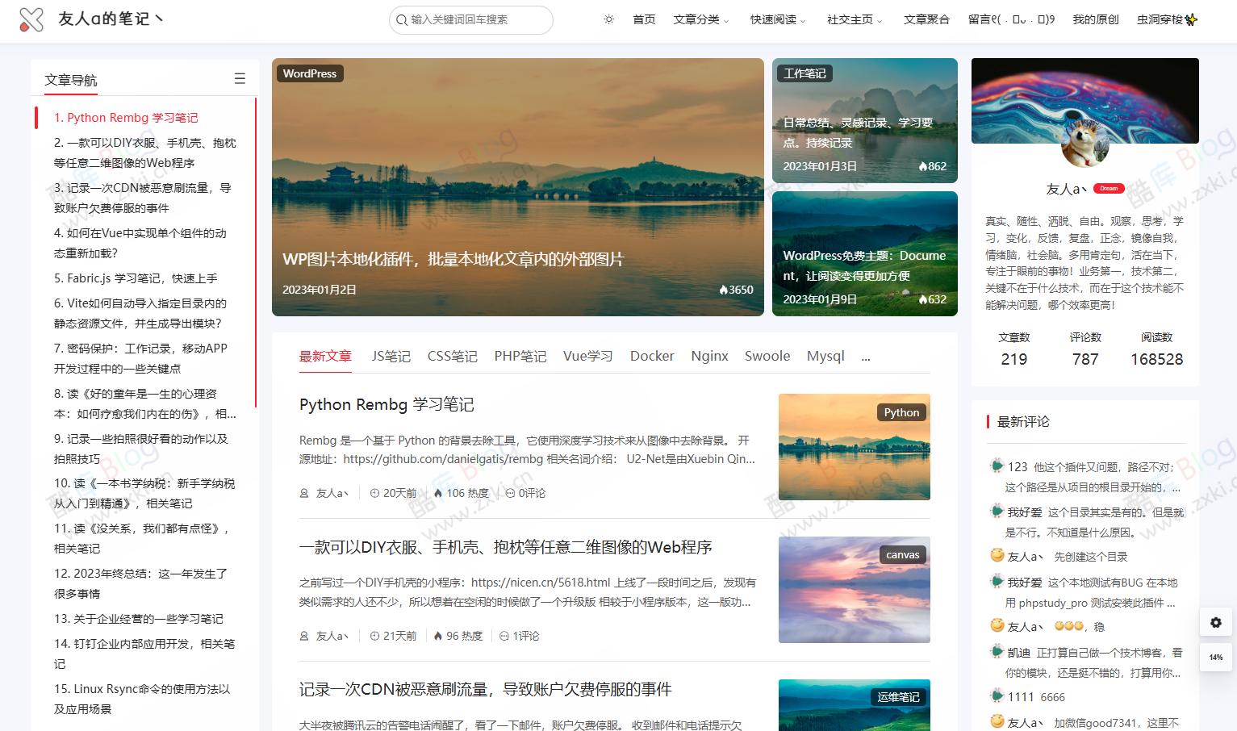Viewport: 1237px width, 731px height.
Task: Click the search magnifier icon
Action: point(401,20)
